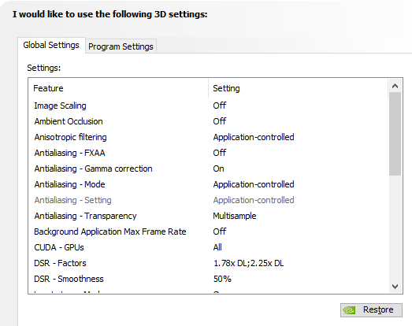Click Off value for Antialiasing FXAA
The image size is (412, 326).
(220, 153)
